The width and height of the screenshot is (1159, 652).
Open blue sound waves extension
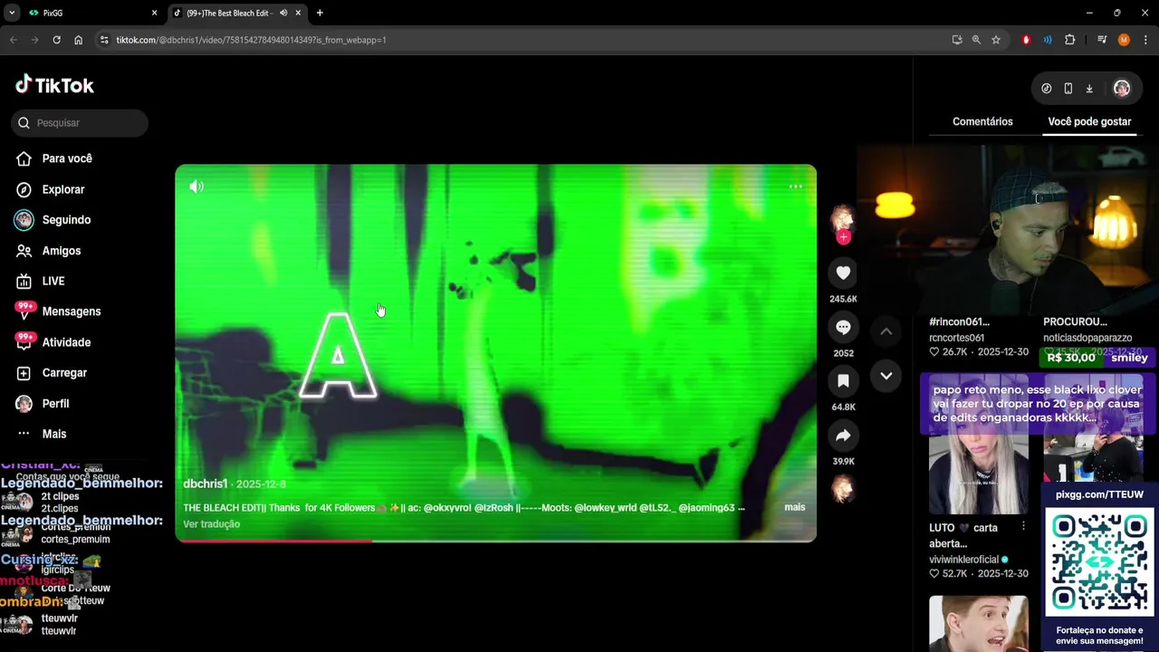tap(1048, 40)
